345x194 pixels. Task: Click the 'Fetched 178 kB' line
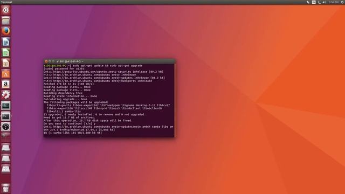68,84
